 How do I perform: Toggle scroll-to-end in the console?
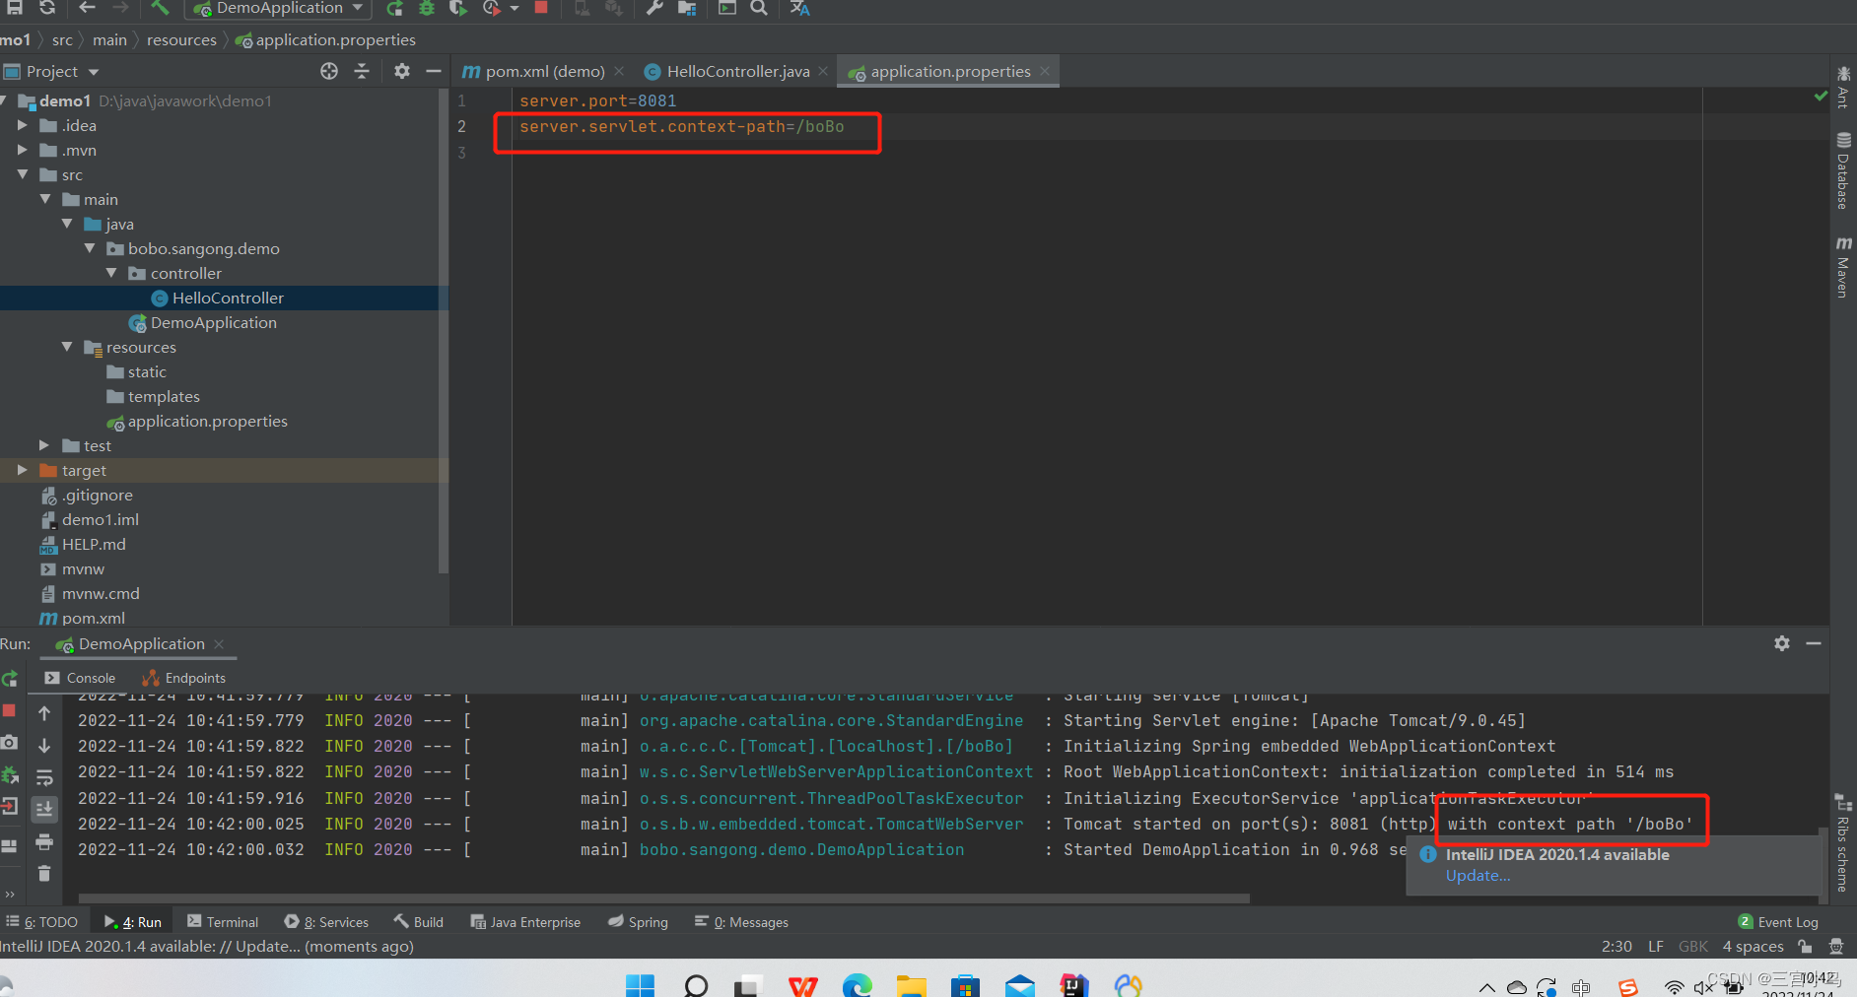(x=44, y=809)
